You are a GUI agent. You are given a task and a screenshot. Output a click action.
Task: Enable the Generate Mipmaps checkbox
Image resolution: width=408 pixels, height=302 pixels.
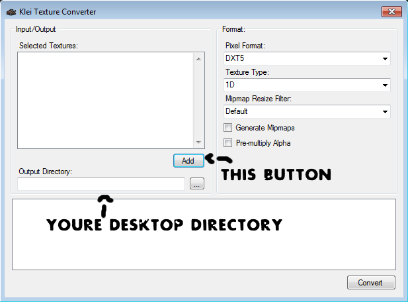[229, 128]
